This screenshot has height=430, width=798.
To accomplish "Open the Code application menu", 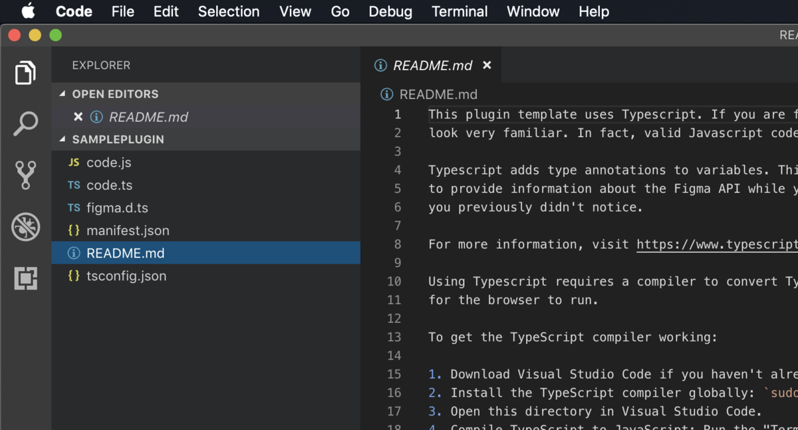I will pos(74,11).
